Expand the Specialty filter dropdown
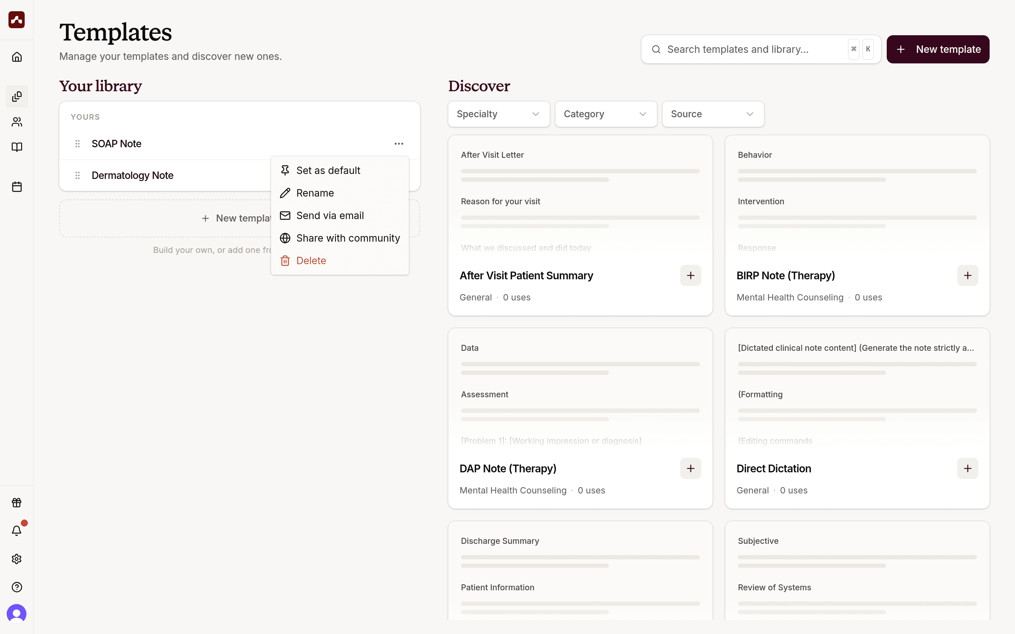This screenshot has height=634, width=1015. pyautogui.click(x=499, y=114)
